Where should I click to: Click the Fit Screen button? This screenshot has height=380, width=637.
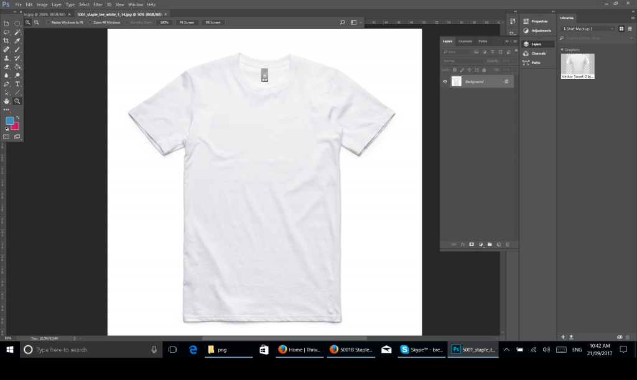(187, 22)
